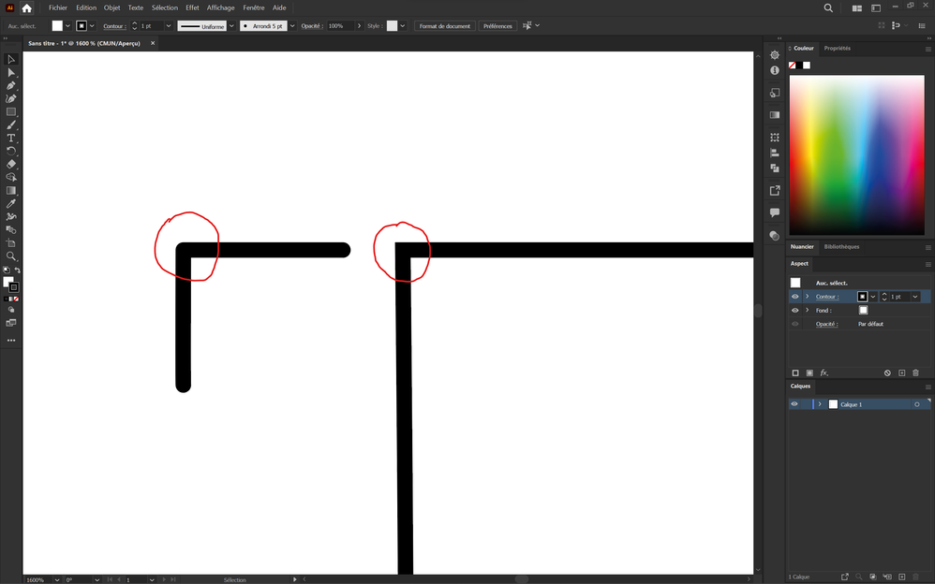This screenshot has width=935, height=584.
Task: Click target circle of Calque 1
Action: click(x=916, y=404)
